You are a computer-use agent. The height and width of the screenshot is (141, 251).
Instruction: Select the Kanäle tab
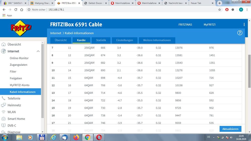click(x=81, y=40)
